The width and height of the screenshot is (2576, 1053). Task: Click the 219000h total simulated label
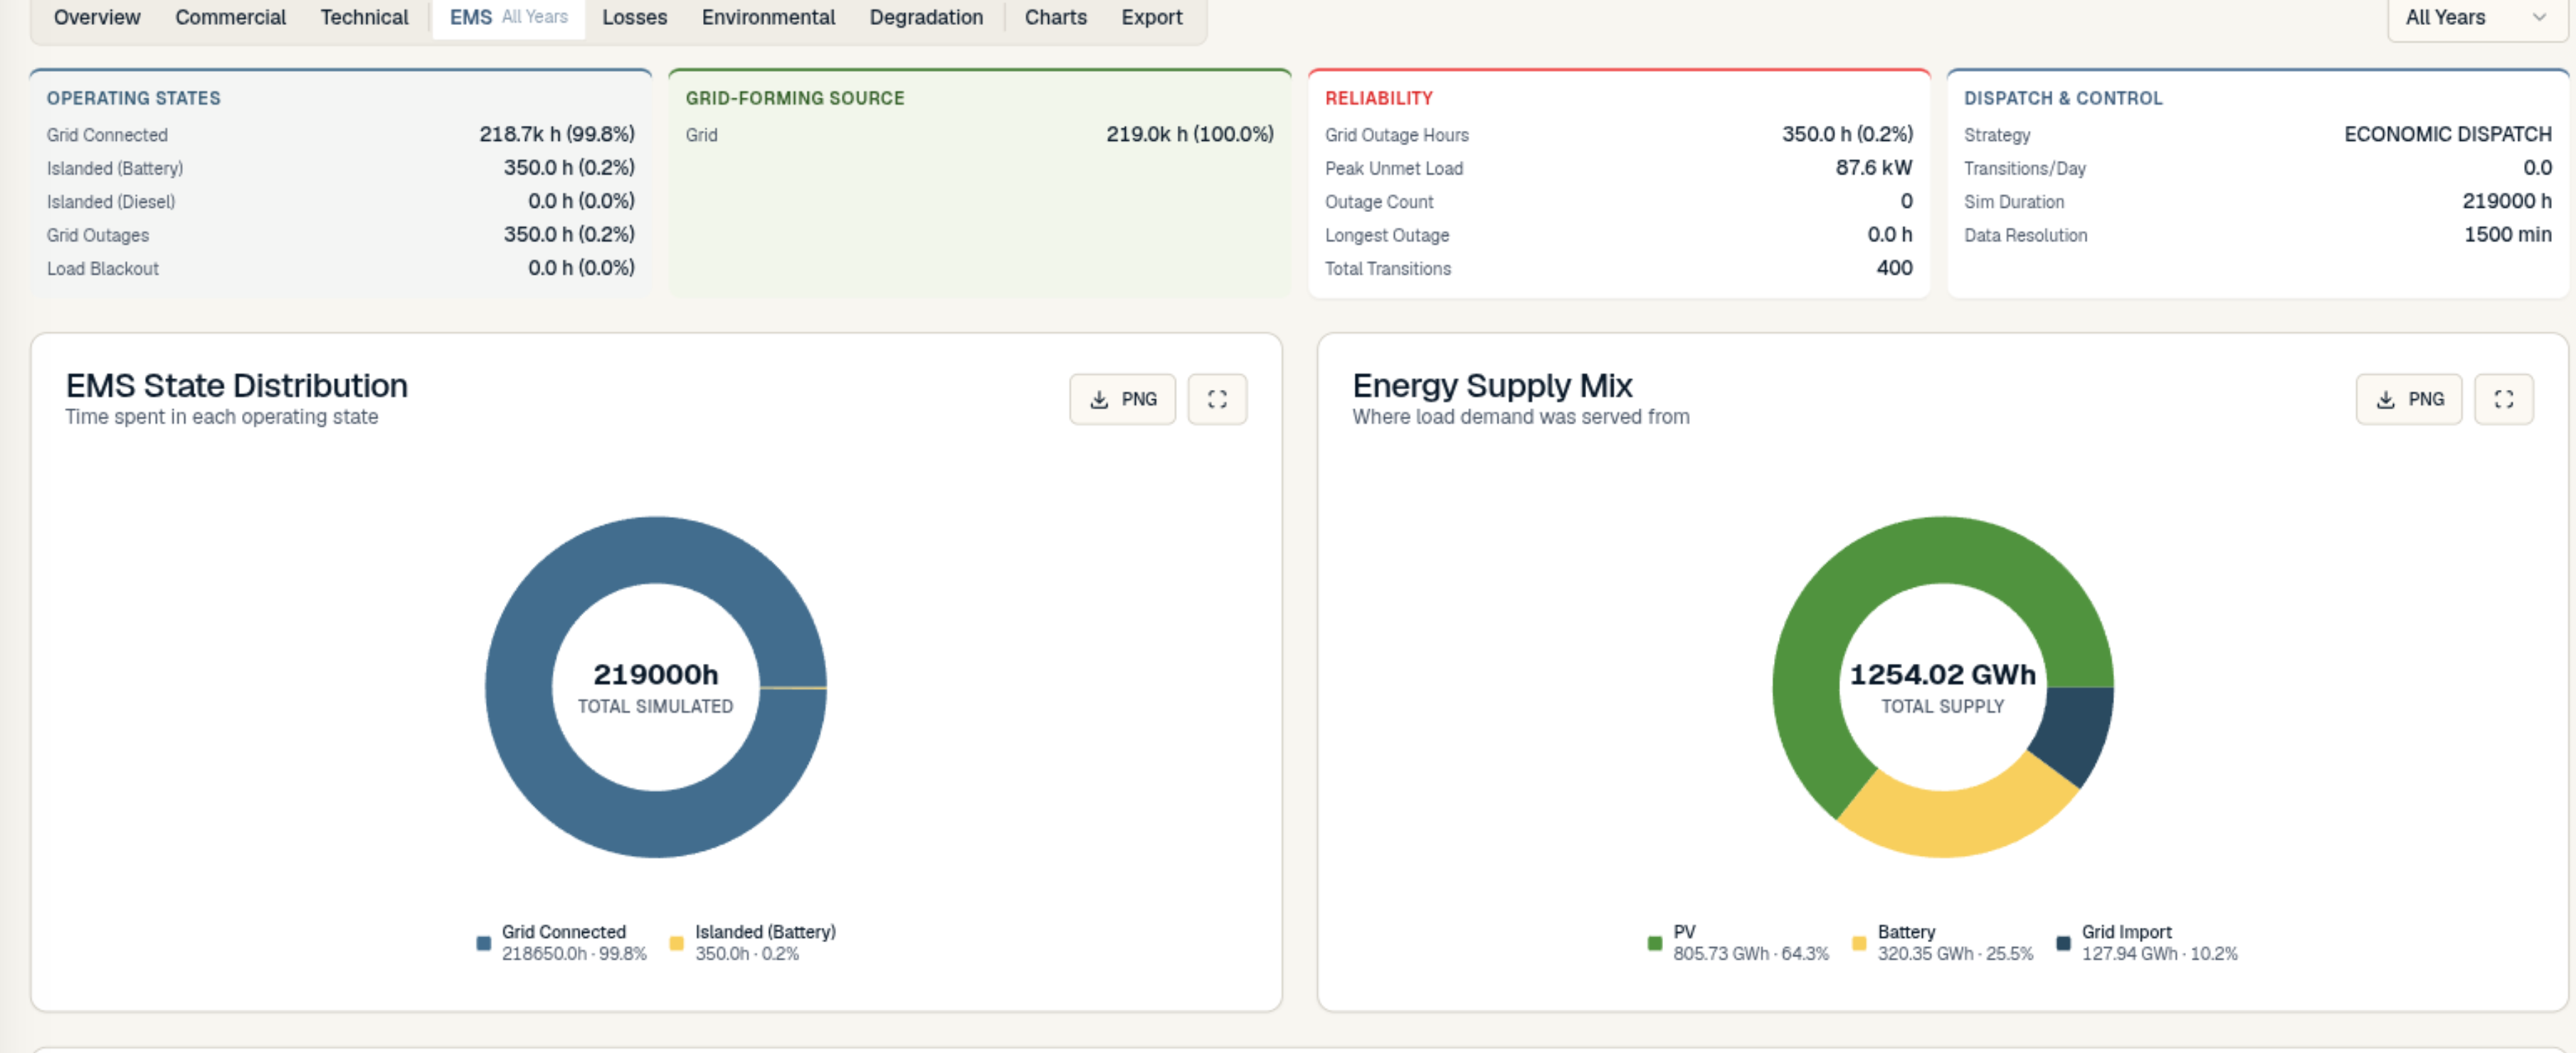coord(655,674)
